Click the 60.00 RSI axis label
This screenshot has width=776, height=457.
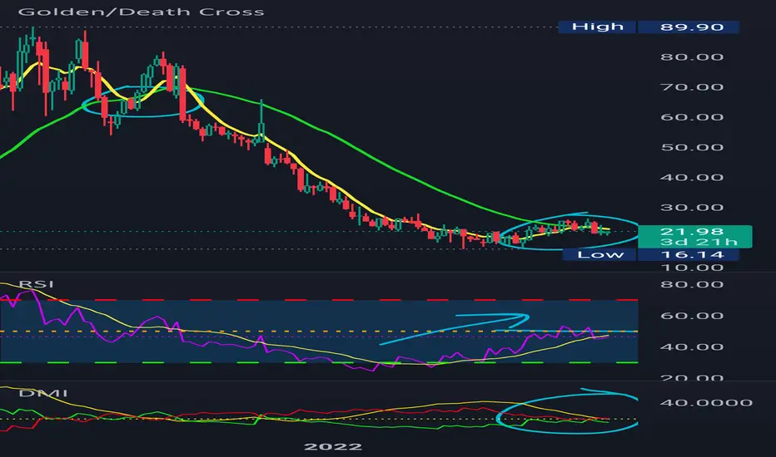(692, 316)
